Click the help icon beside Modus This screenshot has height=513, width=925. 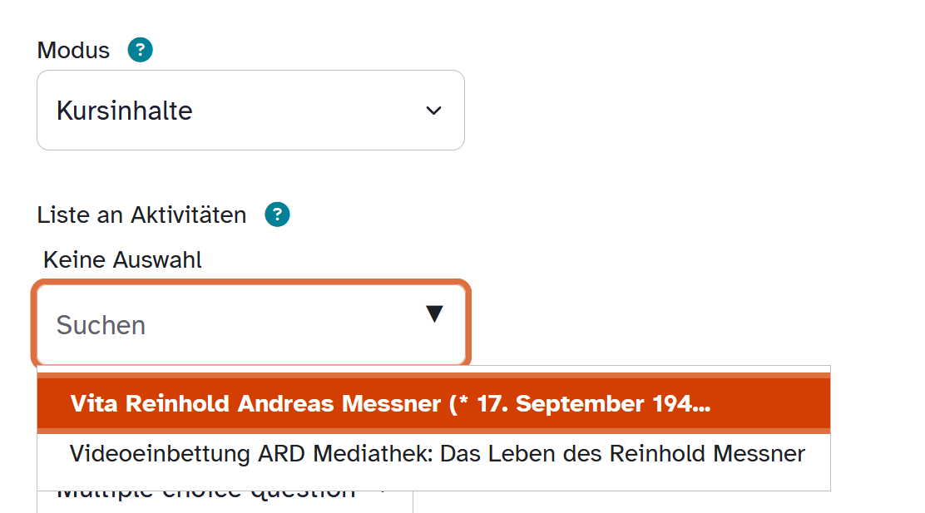[x=140, y=51]
